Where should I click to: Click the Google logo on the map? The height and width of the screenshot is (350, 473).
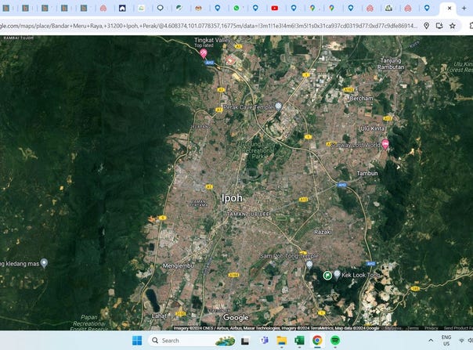pyautogui.click(x=236, y=317)
